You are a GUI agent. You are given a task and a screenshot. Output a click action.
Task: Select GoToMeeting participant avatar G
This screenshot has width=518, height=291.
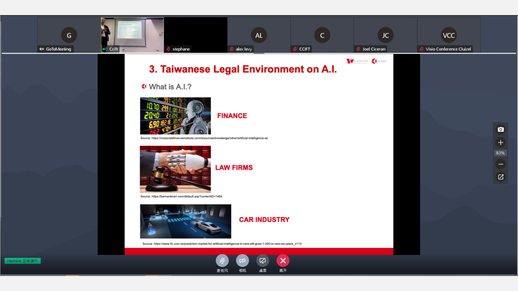click(x=69, y=35)
